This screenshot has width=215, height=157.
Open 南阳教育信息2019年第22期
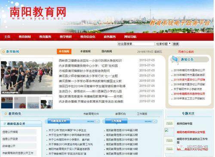tap(122, 135)
